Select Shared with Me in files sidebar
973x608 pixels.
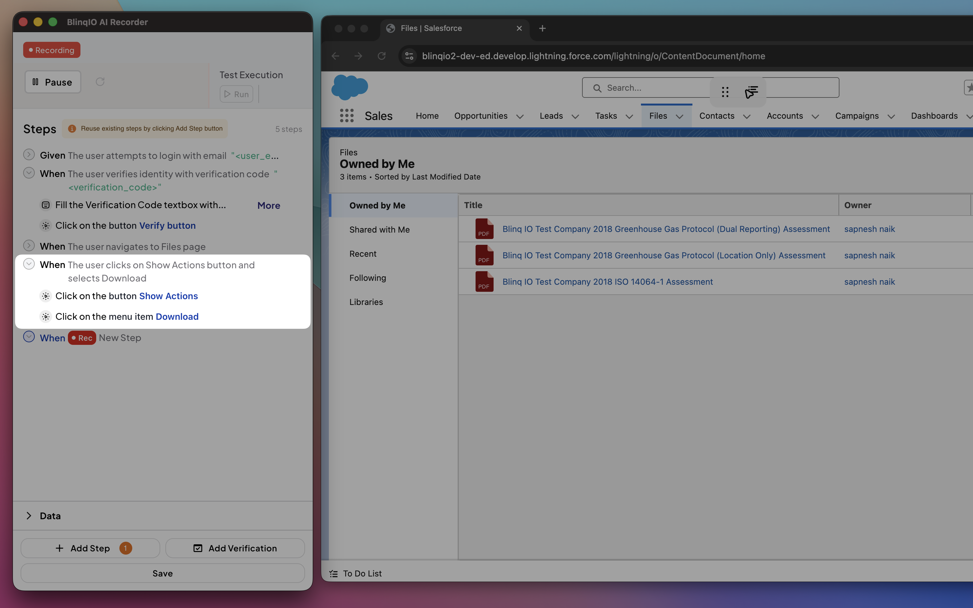click(379, 230)
